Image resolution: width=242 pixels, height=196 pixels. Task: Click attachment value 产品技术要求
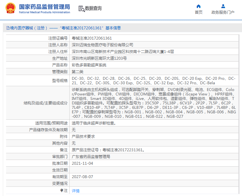pos(83,136)
